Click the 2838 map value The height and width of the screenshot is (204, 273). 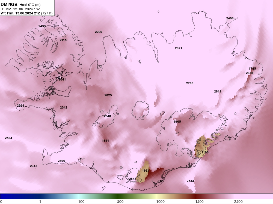[x=250, y=73]
